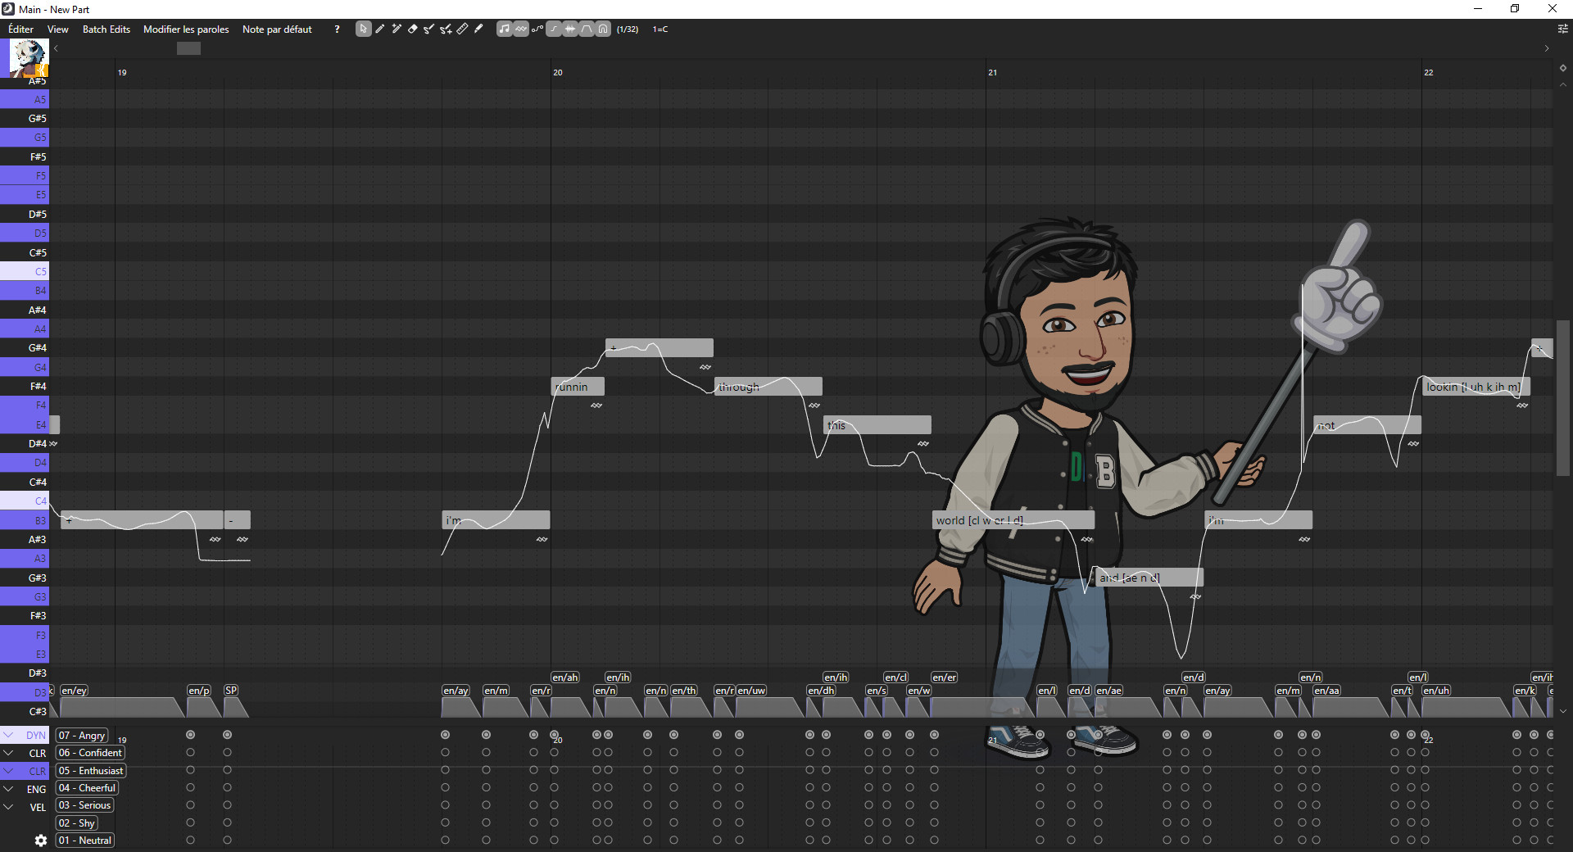Click bar 20 timeline marker
Viewport: 1573px width, 852px height.
coord(557,73)
